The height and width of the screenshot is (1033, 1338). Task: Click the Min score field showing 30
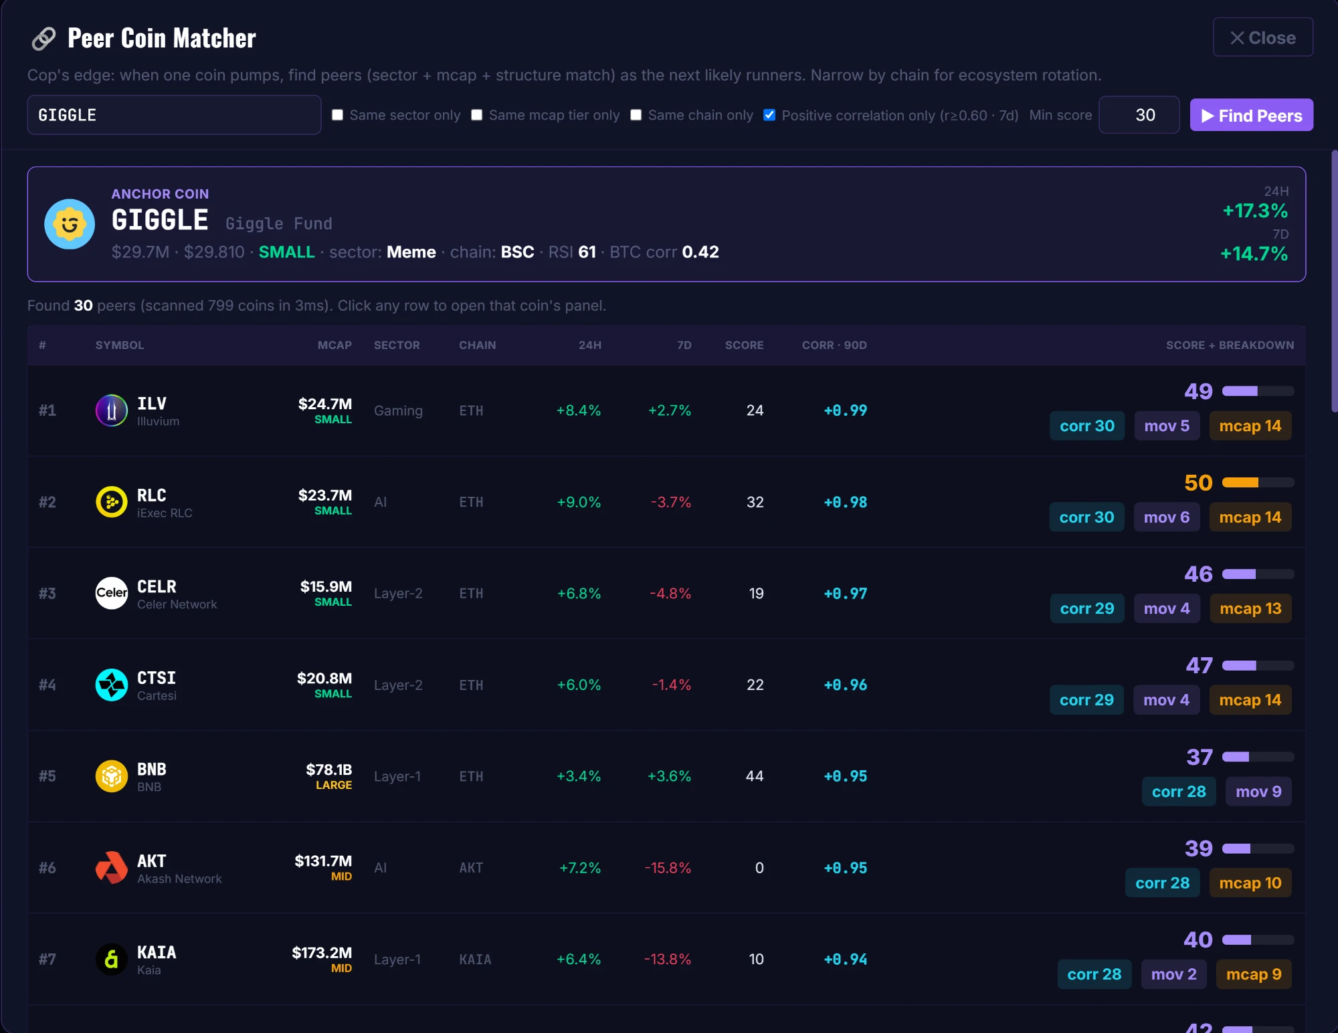(1139, 115)
